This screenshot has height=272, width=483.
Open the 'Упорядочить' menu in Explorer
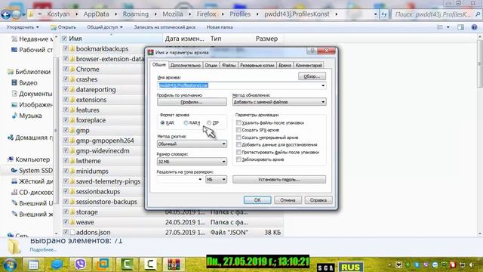coord(23,27)
